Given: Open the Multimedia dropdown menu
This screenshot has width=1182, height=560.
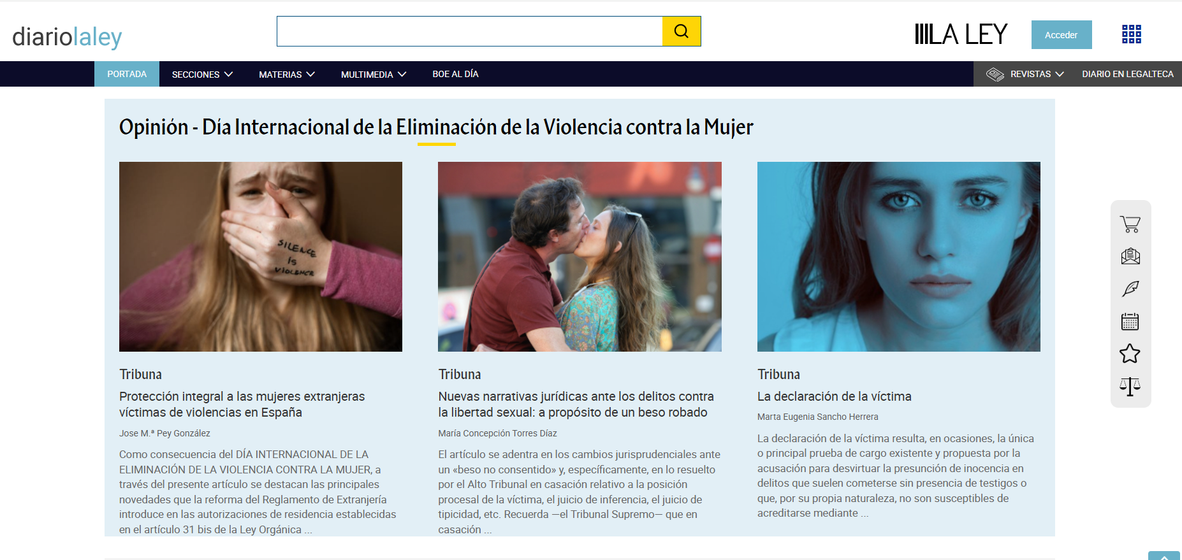Looking at the screenshot, I should (373, 75).
